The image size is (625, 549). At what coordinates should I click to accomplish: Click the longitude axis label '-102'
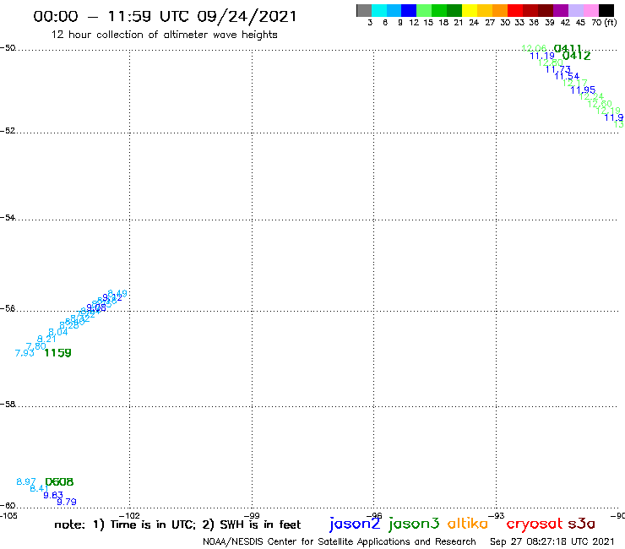[129, 516]
